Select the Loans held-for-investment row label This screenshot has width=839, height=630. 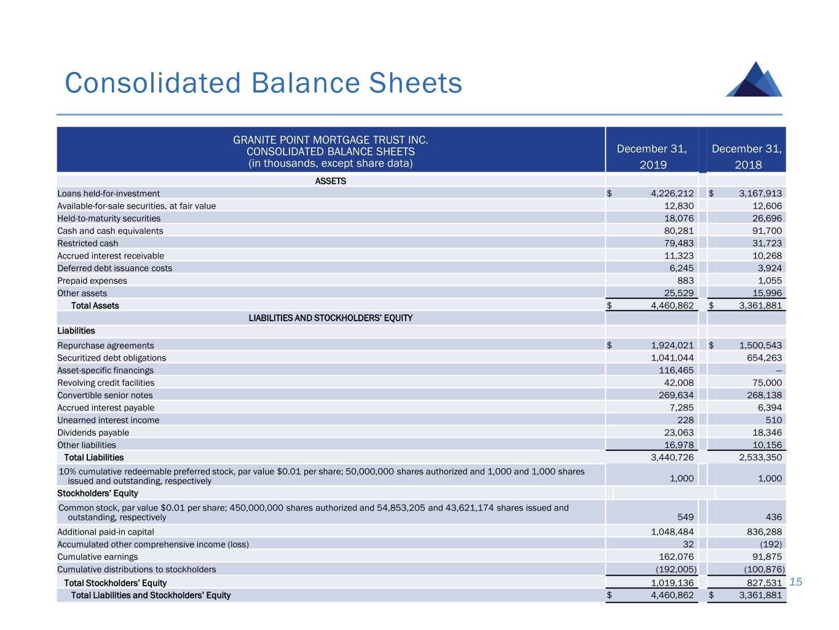[x=108, y=193]
